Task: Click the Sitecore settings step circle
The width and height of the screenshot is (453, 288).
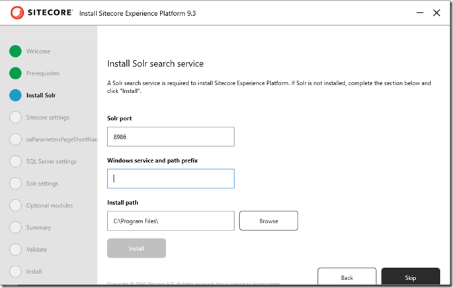Action: [x=15, y=117]
